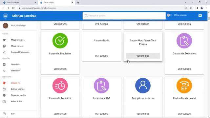Click the globe icon for Fique por dentro
The image size is (210, 118).
coord(4,95)
